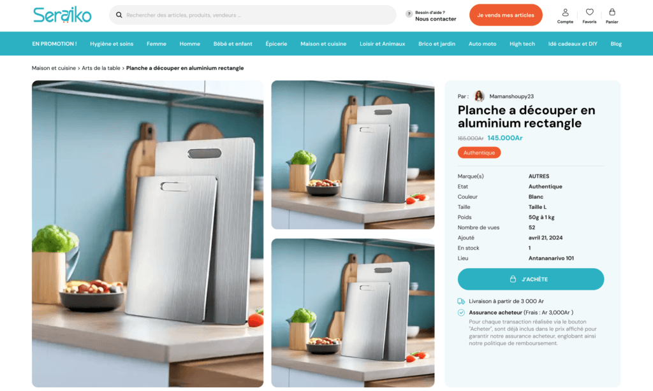Select the bottom right product thumbnail
653x391 pixels.
pyautogui.click(x=353, y=313)
